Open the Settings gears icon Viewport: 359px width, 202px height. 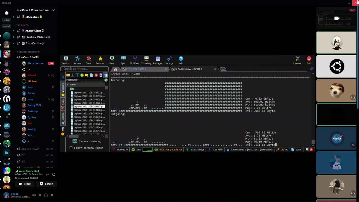(169, 60)
